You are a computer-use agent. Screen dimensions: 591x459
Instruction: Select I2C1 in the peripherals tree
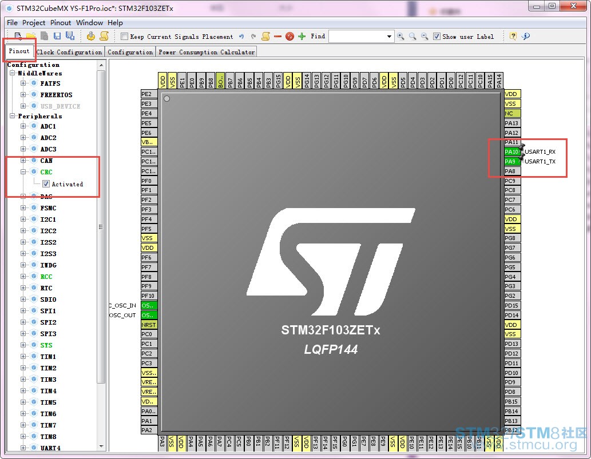pyautogui.click(x=48, y=219)
